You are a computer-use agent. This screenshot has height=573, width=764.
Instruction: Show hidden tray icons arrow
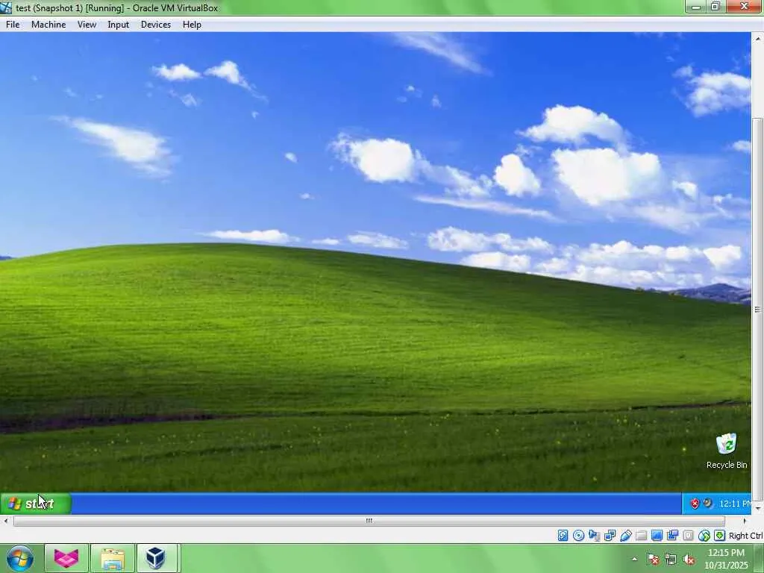pyautogui.click(x=634, y=559)
